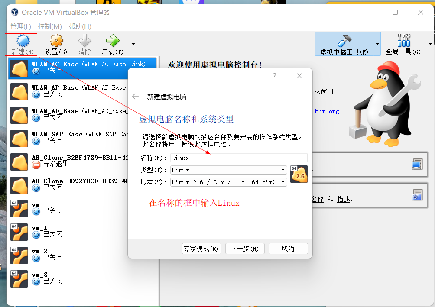Click the Cancel (取消) button
435x307 pixels.
[288, 249]
